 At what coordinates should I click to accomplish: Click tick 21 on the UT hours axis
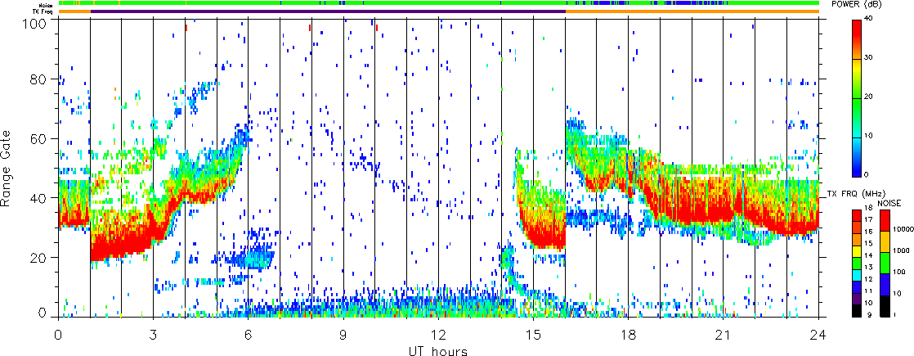[724, 336]
